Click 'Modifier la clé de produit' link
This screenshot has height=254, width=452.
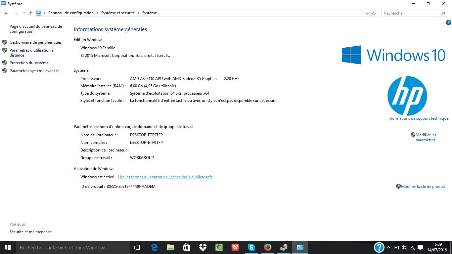[423, 187]
